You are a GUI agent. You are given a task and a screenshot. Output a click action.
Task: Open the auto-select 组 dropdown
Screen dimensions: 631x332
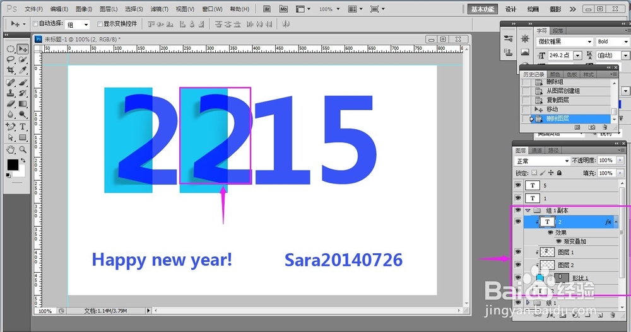tap(77, 25)
